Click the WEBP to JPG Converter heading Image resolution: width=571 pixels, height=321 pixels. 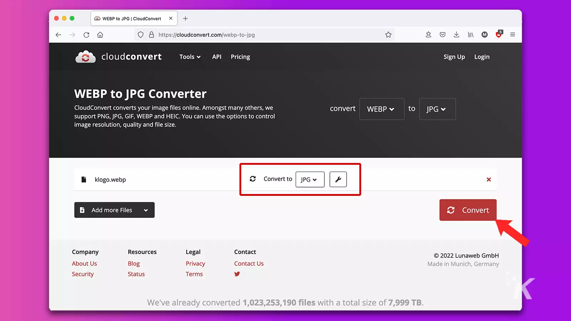pyautogui.click(x=140, y=94)
